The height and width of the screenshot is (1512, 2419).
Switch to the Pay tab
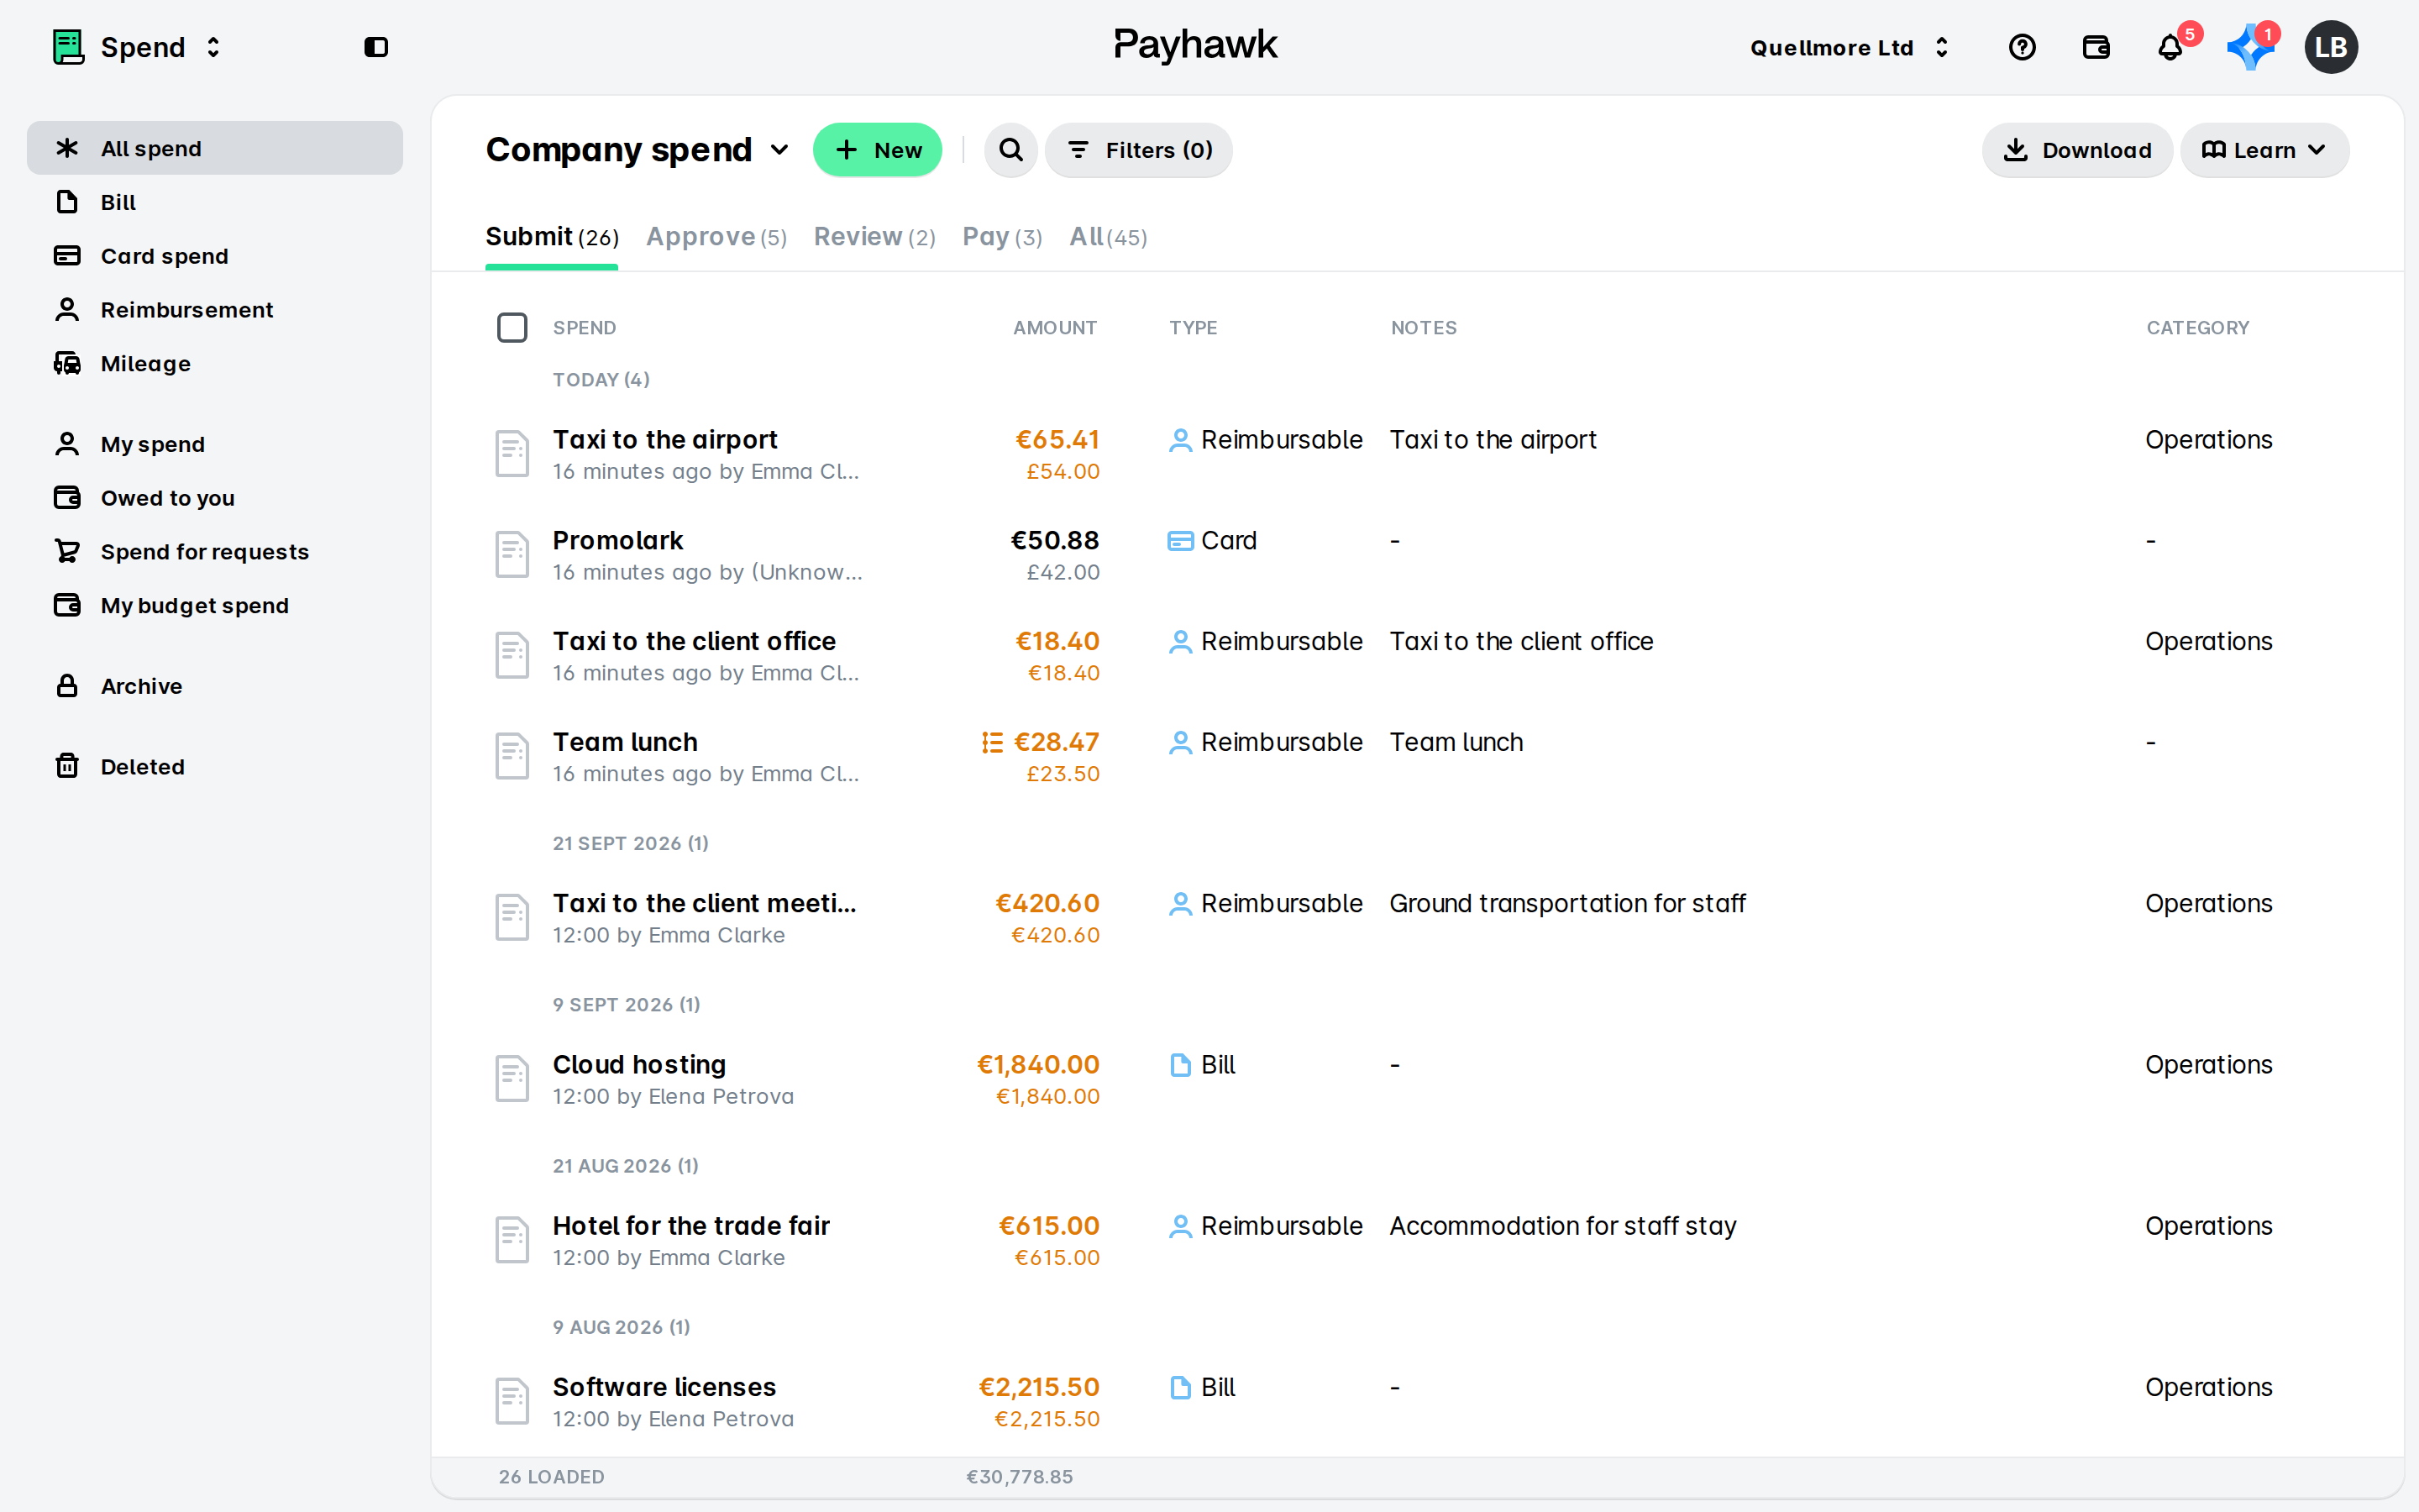[1003, 237]
